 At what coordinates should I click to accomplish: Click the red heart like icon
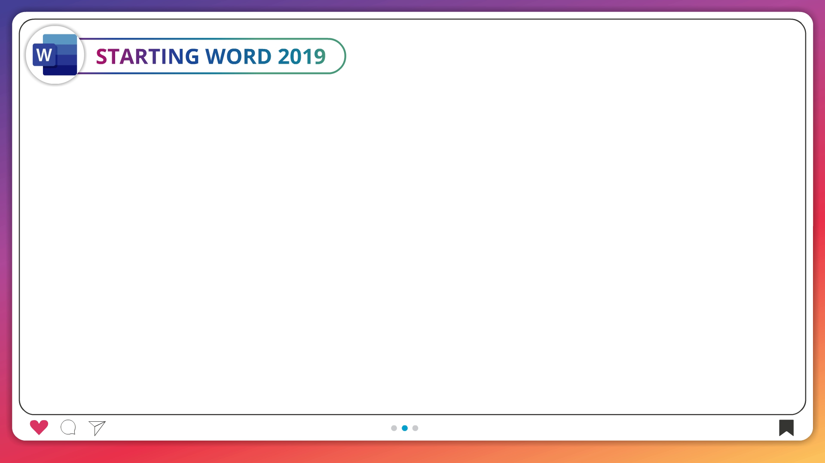click(39, 427)
